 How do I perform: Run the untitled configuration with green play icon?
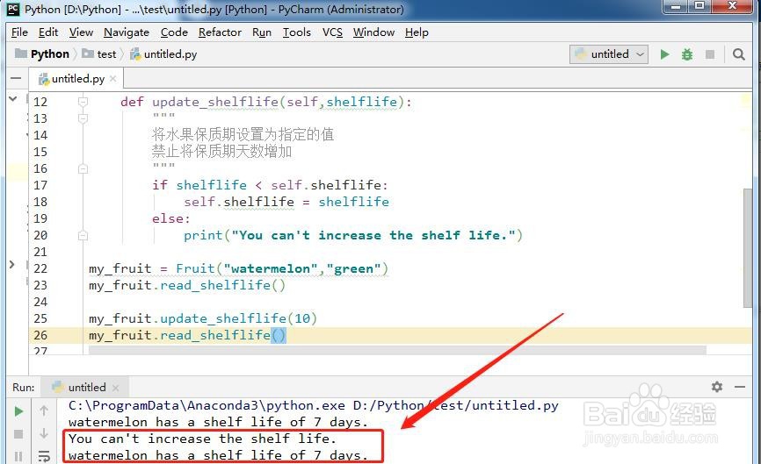coord(664,54)
